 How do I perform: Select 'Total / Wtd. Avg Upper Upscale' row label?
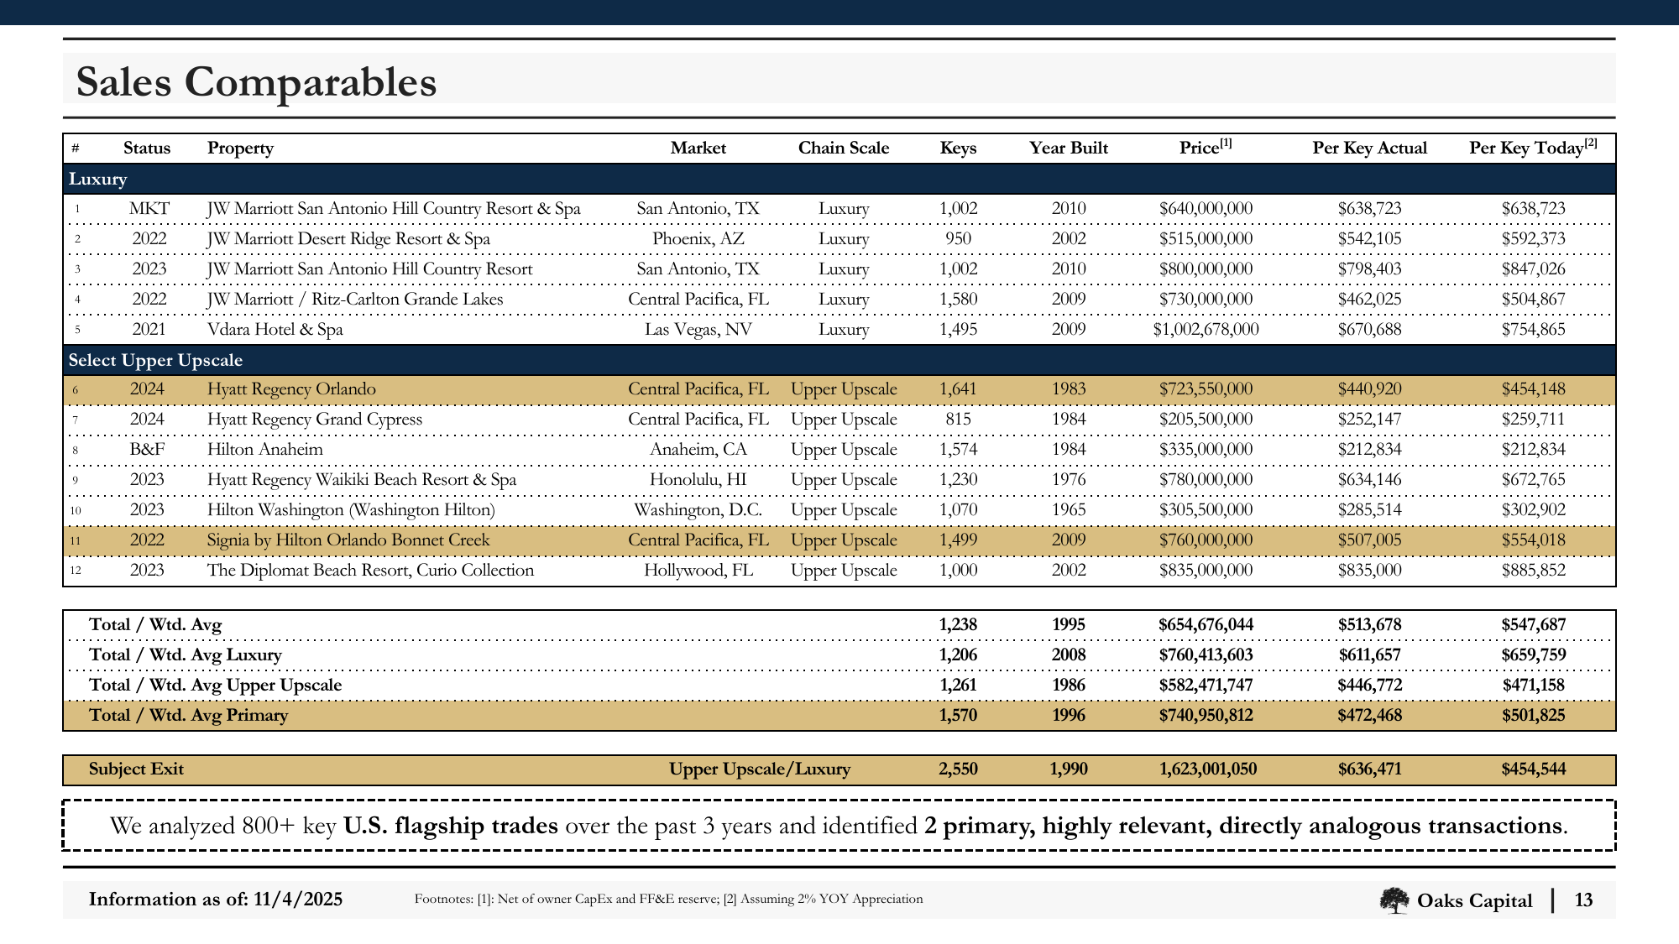coord(216,685)
